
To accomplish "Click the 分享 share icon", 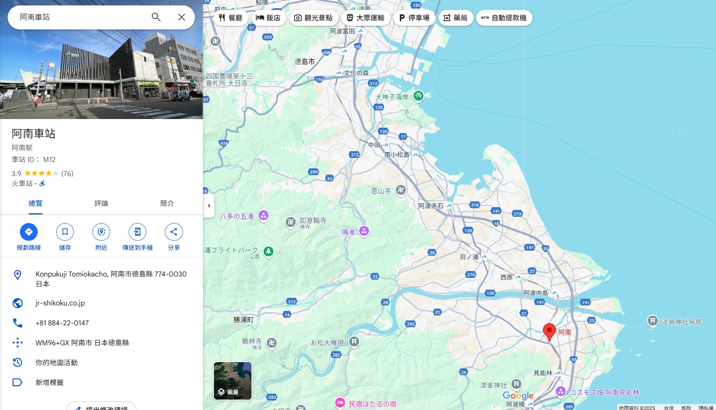I will 174,232.
